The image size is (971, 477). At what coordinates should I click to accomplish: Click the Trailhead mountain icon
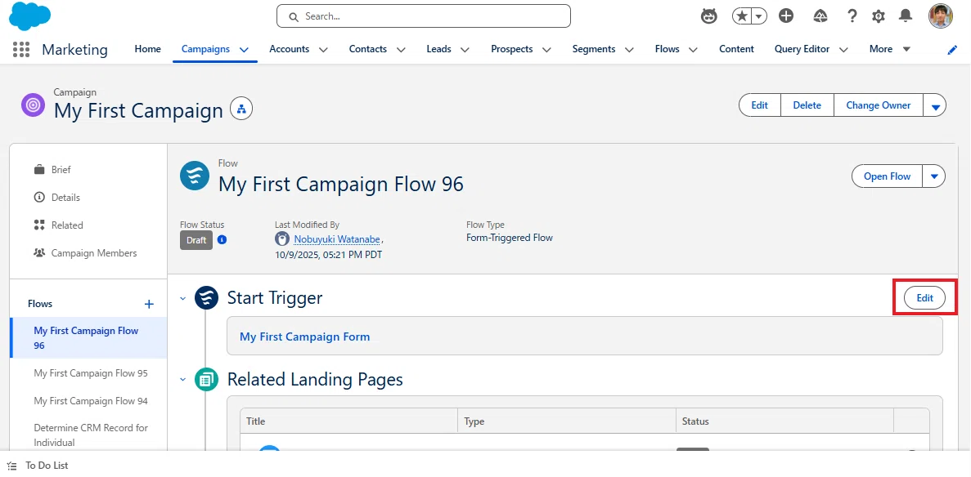[820, 16]
